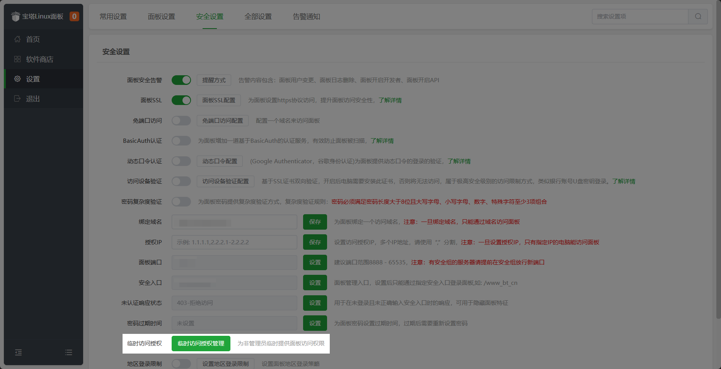721x369 pixels.
Task: Enable the 地区登录限制 toggle
Action: [x=181, y=363]
